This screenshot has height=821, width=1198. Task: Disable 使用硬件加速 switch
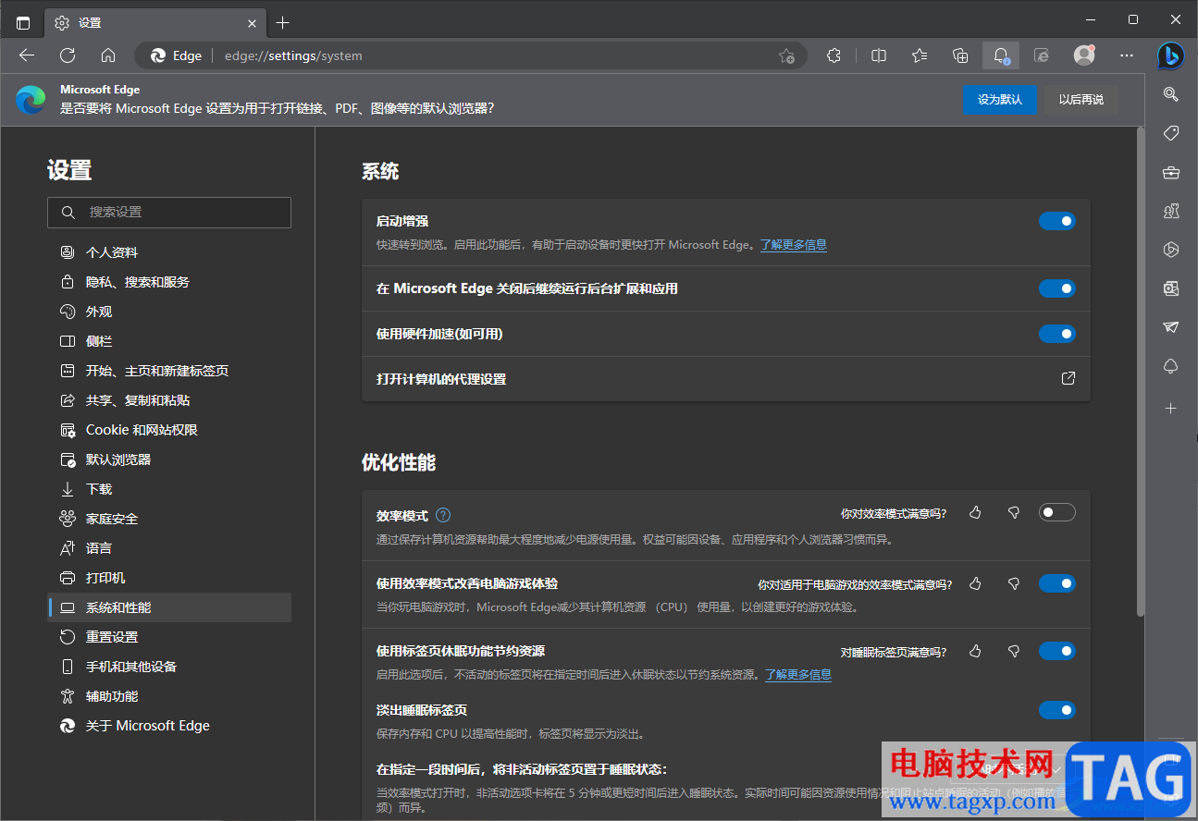click(x=1057, y=334)
